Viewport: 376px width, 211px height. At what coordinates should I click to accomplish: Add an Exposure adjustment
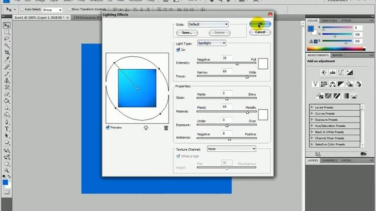[350, 73]
